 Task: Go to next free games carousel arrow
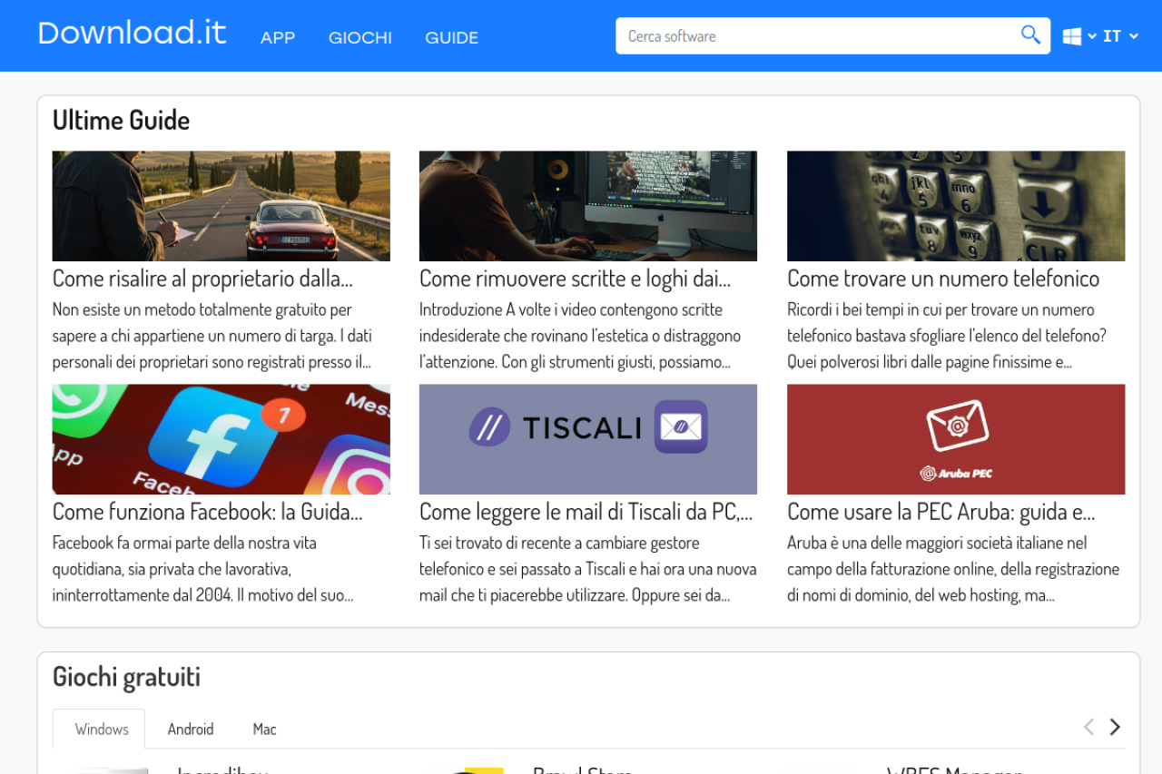pyautogui.click(x=1115, y=727)
